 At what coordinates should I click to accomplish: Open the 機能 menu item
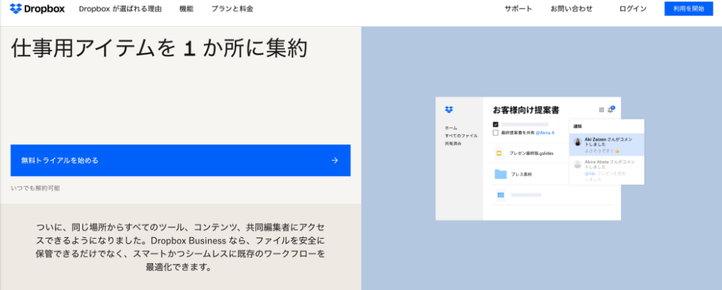click(186, 8)
